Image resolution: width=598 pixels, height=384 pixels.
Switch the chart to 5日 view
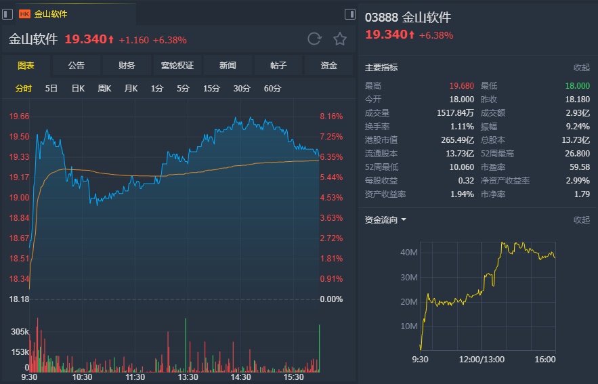(x=51, y=89)
